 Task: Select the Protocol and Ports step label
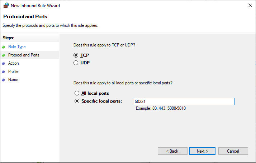24,55
